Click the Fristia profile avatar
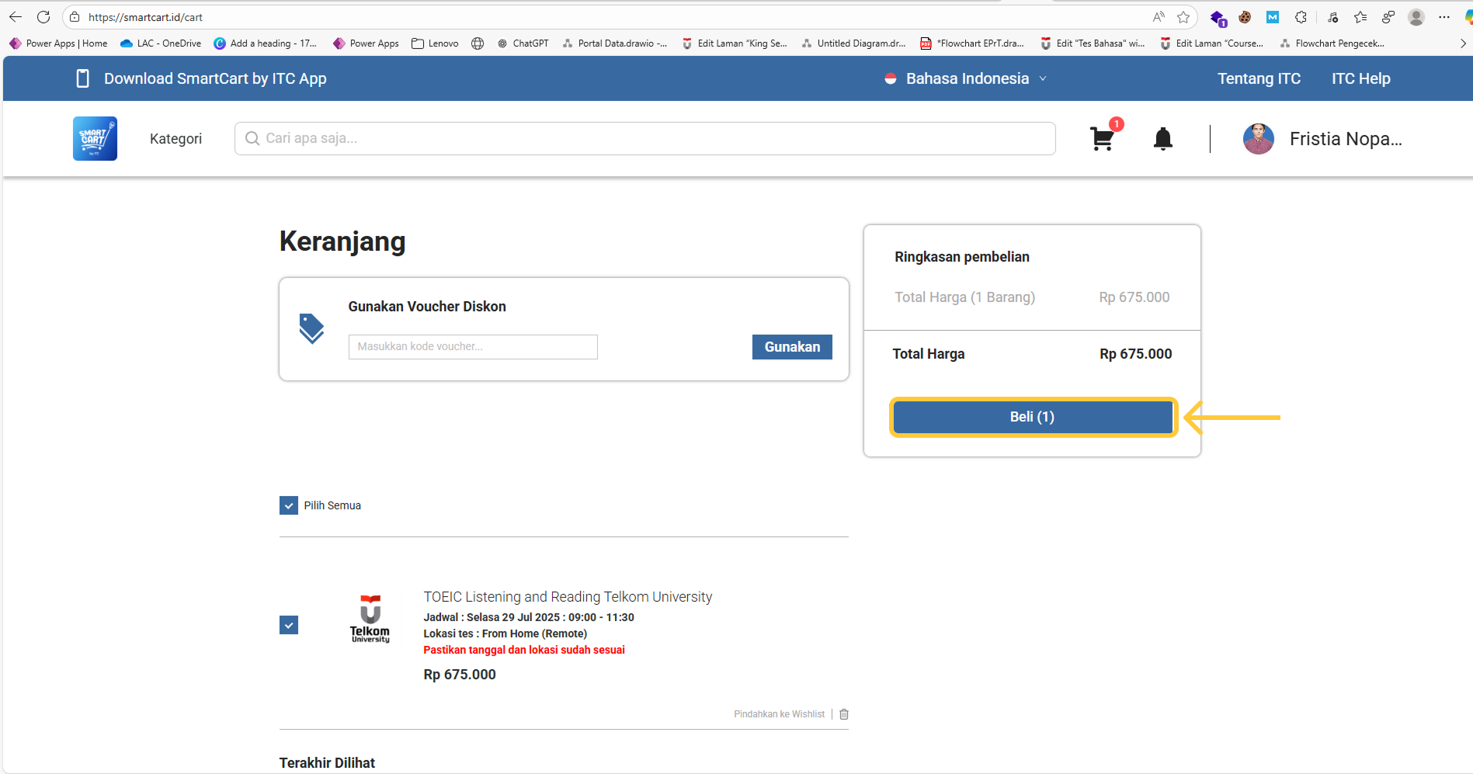The height and width of the screenshot is (774, 1473). 1258,139
